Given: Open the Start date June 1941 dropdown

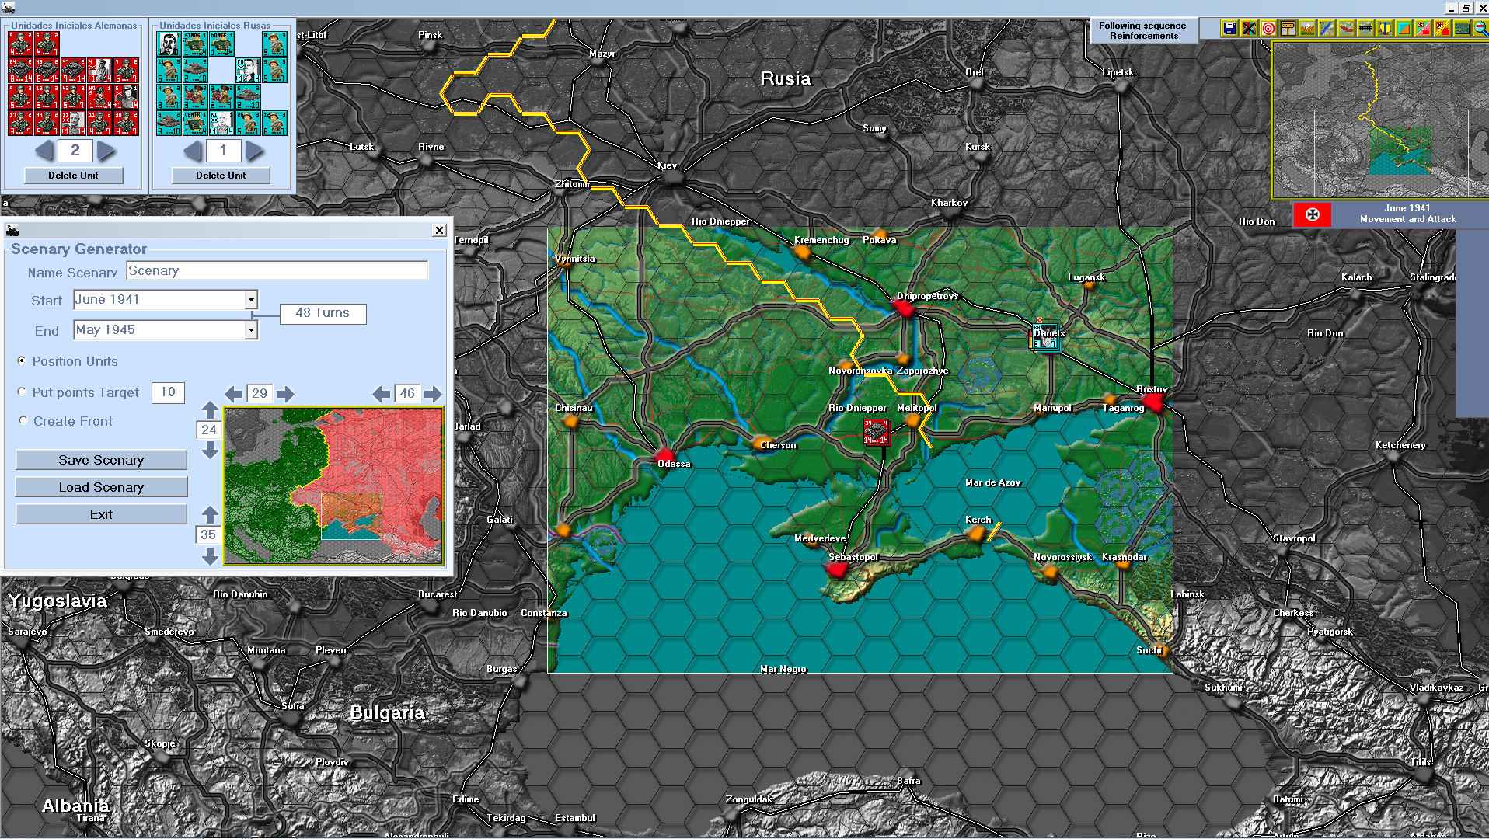Looking at the screenshot, I should pyautogui.click(x=250, y=299).
